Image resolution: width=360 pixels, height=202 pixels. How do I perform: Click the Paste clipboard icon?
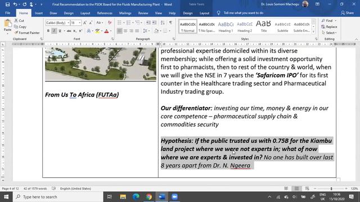(x=7, y=24)
